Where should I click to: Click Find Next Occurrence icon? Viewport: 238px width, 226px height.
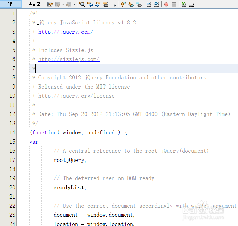click(x=98, y=4)
